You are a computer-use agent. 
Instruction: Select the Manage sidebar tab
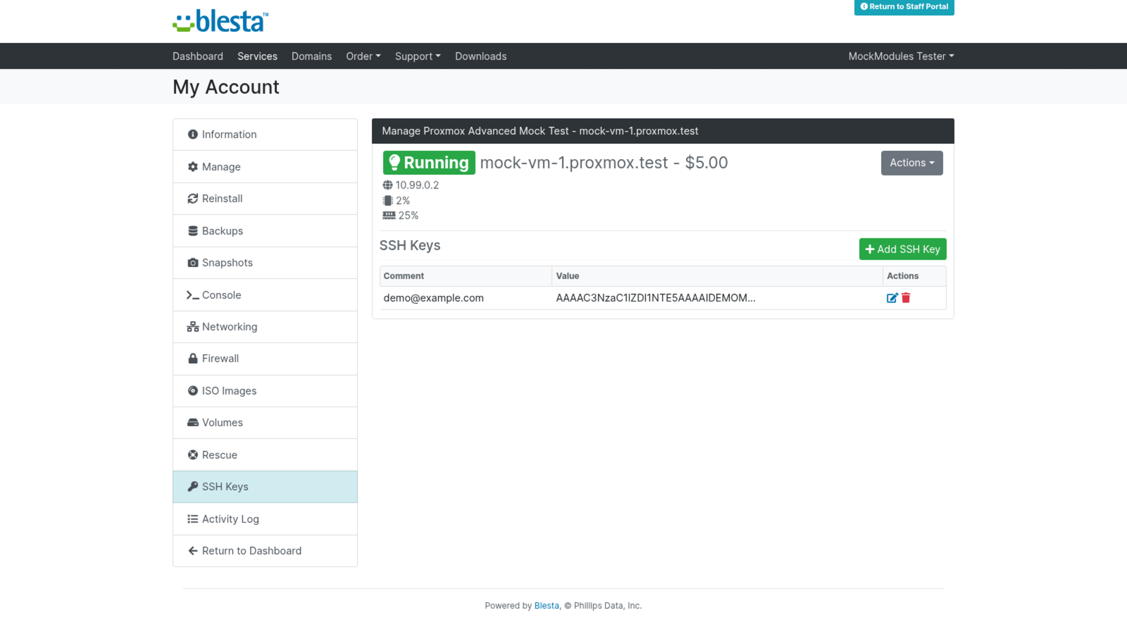(x=265, y=167)
